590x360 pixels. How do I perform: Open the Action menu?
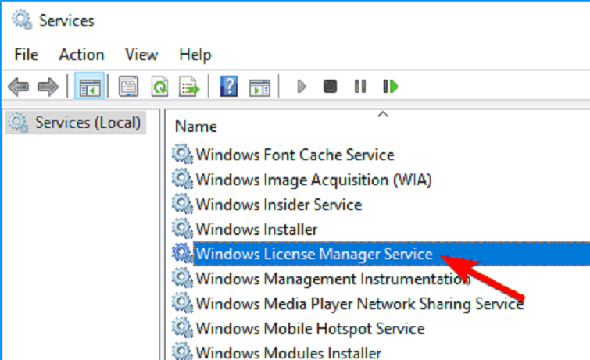pos(81,55)
